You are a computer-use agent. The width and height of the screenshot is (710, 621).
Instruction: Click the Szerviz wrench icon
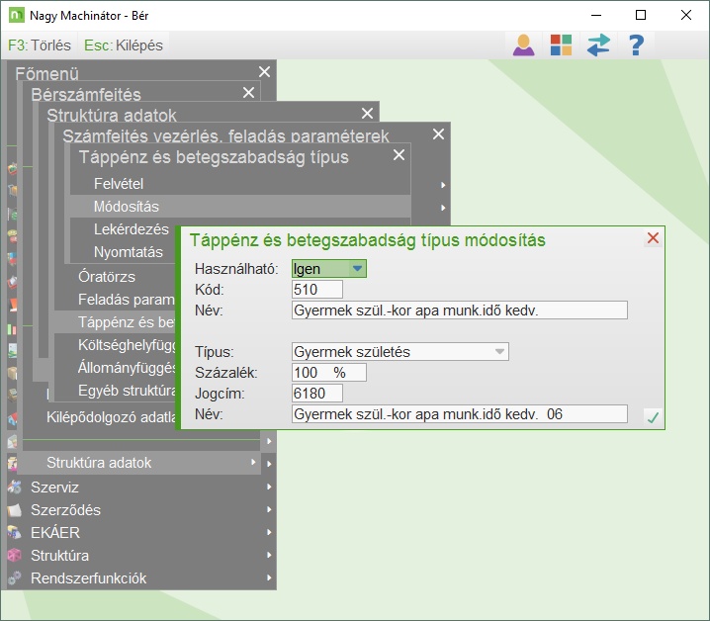tap(14, 487)
